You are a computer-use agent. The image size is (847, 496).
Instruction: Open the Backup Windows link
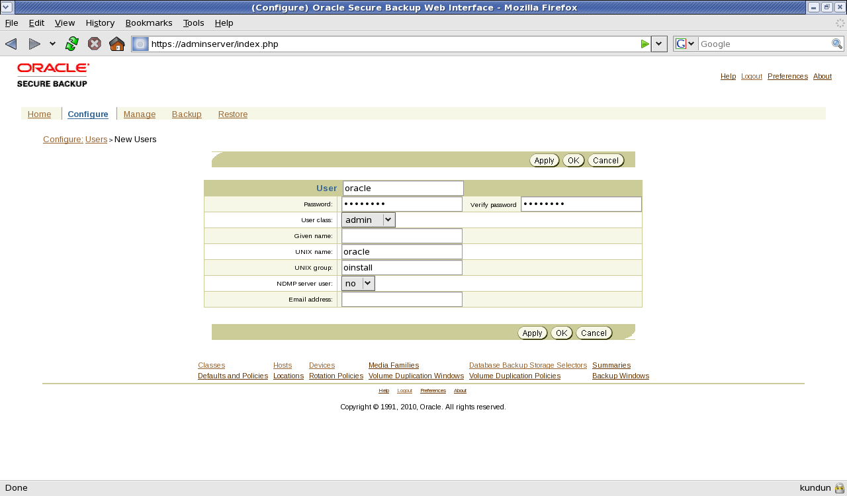pos(621,376)
